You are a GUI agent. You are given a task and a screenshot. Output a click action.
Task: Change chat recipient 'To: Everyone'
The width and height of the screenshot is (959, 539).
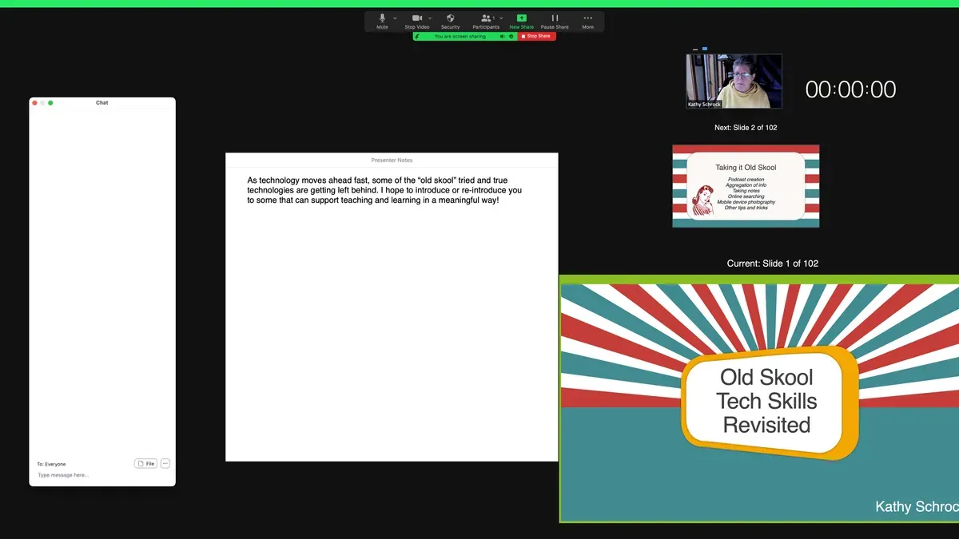(x=51, y=464)
